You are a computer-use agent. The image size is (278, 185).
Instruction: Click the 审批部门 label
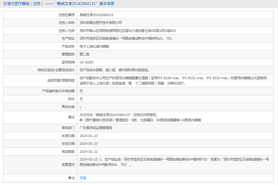68,128
